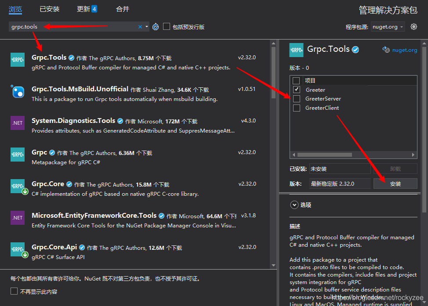Viewport: 428px width, 306px height.
Task: Click v4.3.0 version of System.Diagnostics.Tools
Action: (x=248, y=121)
